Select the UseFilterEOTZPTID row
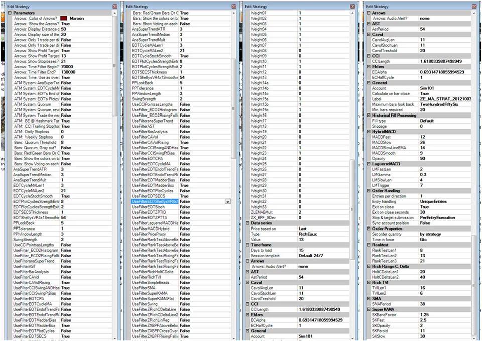 pyautogui.click(x=181, y=212)
